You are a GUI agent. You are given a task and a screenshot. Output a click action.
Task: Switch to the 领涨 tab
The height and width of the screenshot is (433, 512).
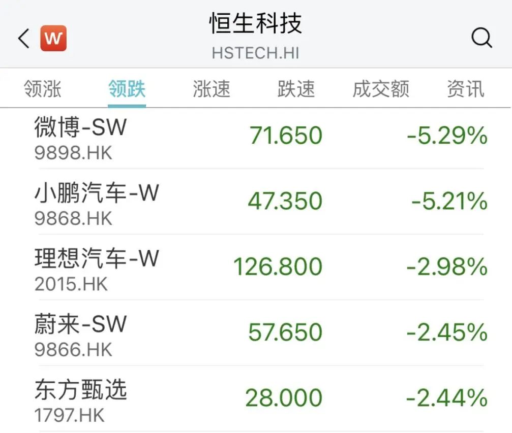42,89
